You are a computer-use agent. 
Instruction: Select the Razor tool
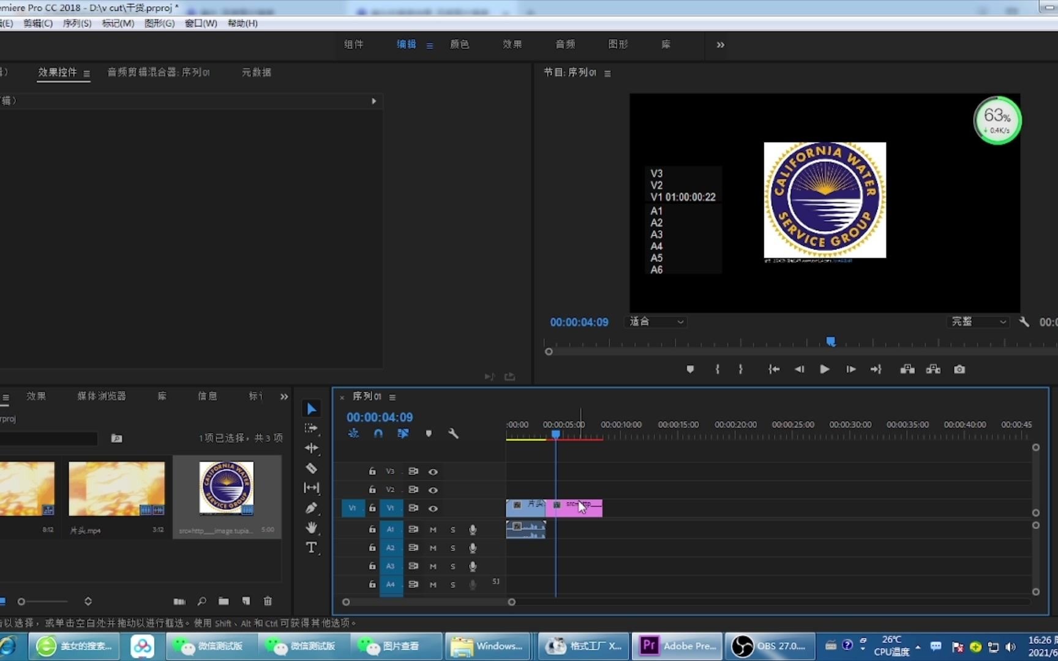click(x=312, y=468)
